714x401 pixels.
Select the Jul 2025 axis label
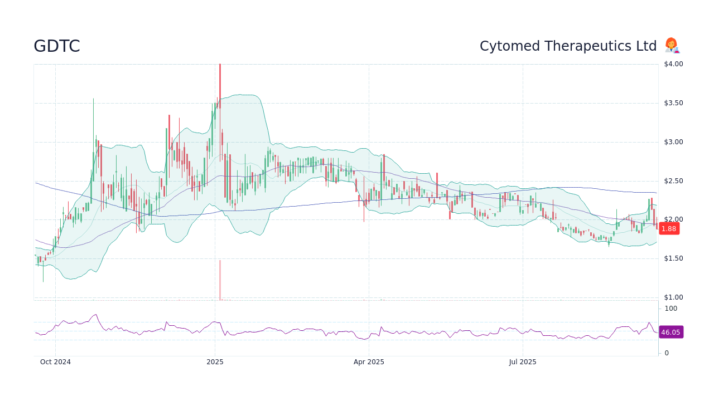522,361
